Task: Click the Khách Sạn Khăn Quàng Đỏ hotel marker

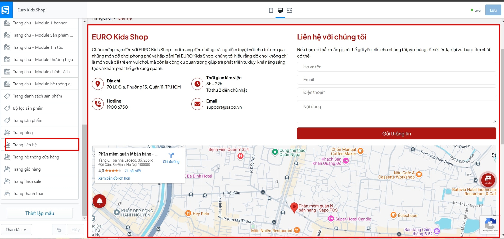Action: click(346, 161)
